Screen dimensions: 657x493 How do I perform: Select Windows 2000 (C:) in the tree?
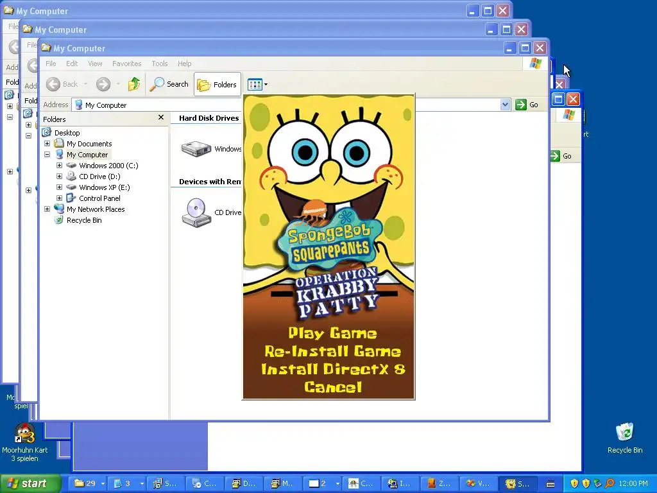108,166
